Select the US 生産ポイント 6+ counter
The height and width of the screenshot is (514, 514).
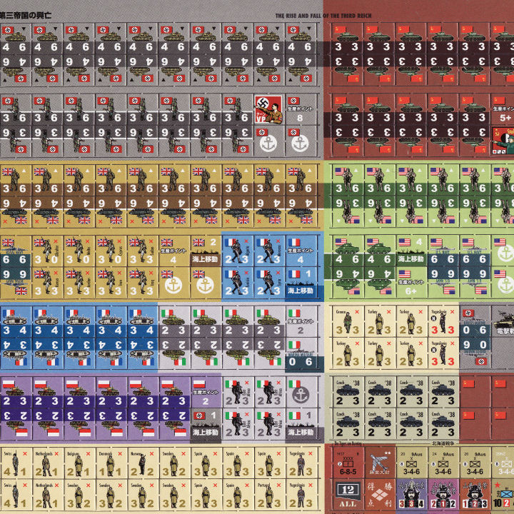[x=410, y=283]
